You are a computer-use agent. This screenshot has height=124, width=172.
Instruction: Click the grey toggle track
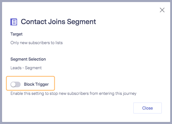click(x=18, y=84)
